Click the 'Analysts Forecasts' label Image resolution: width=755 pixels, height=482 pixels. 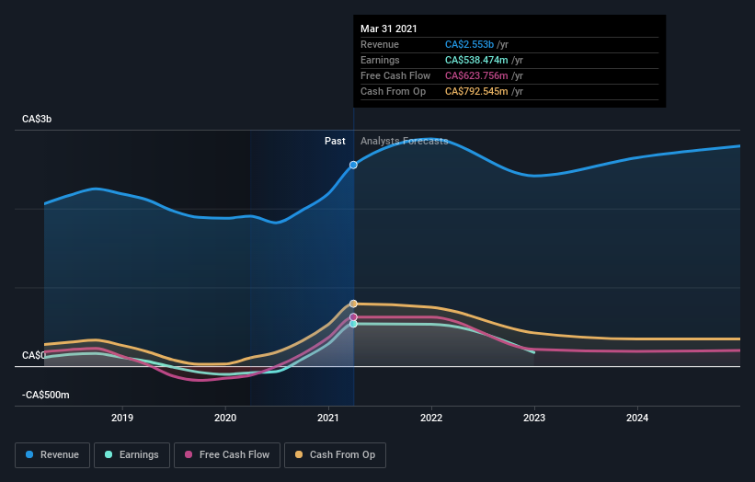point(405,141)
